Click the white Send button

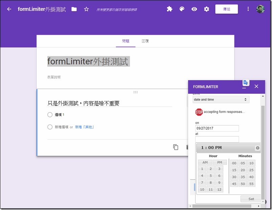(x=227, y=9)
